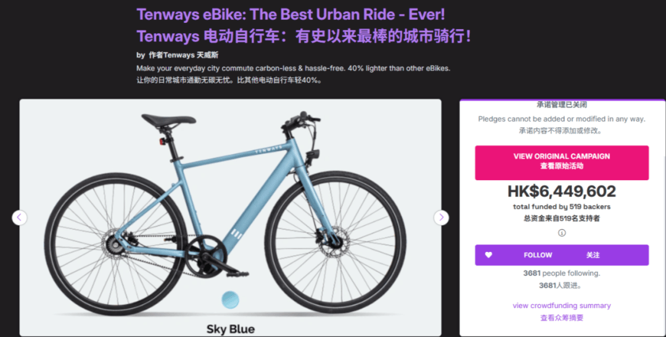Viewport: 666px width, 337px height.
Task: Click the HK$6,449,602 funding amount
Action: click(561, 191)
